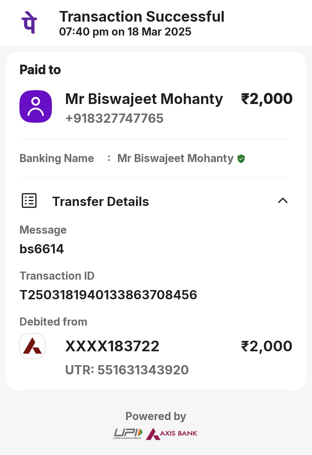
Task: Click the green verified shield badge
Action: coord(241,159)
